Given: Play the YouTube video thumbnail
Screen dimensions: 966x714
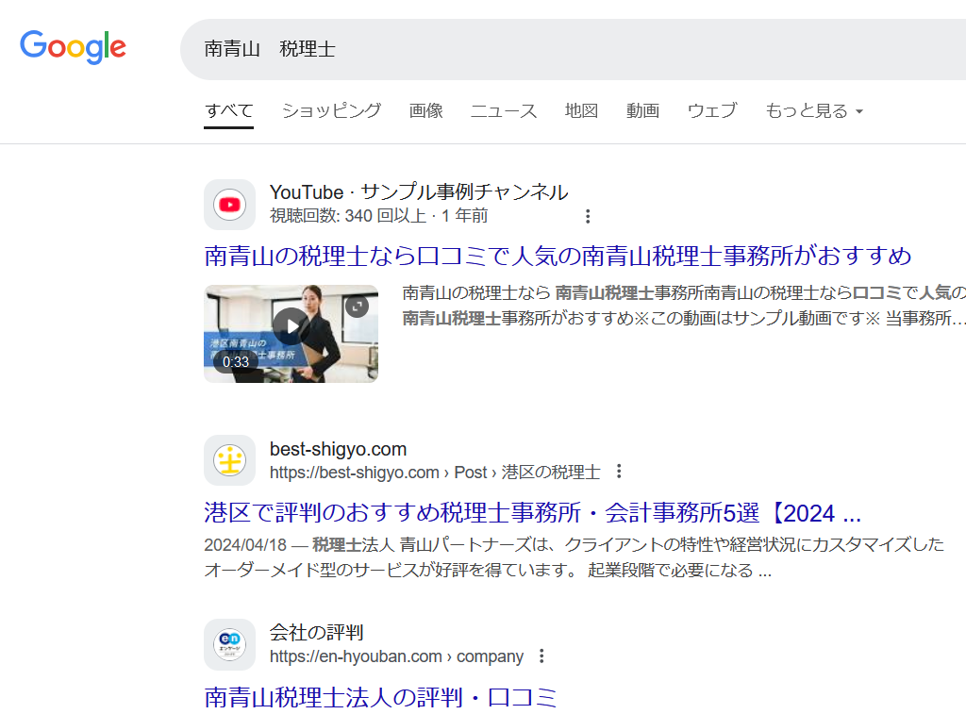Looking at the screenshot, I should (x=291, y=326).
